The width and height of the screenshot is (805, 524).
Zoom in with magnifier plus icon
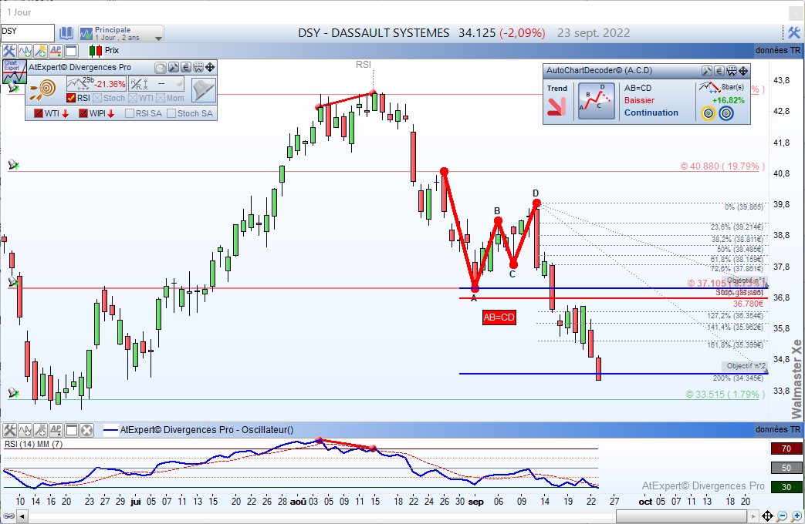coord(796,516)
